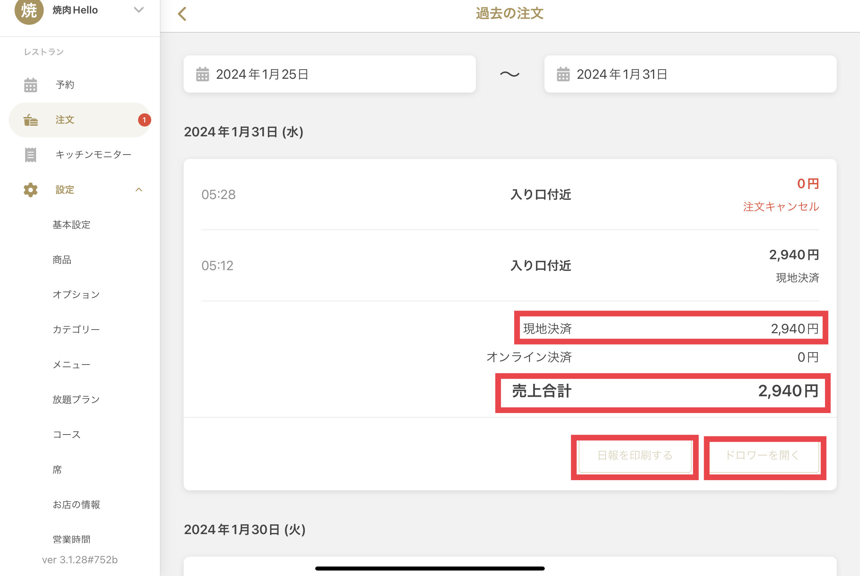Click the 焼 restaurant logo avatar
Viewport: 860px width, 576px height.
coord(29,10)
